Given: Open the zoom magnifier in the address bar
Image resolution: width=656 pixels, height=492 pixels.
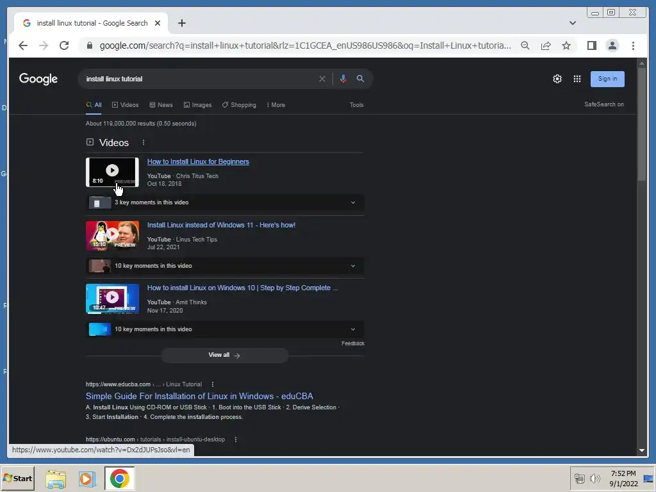Looking at the screenshot, I should [525, 45].
